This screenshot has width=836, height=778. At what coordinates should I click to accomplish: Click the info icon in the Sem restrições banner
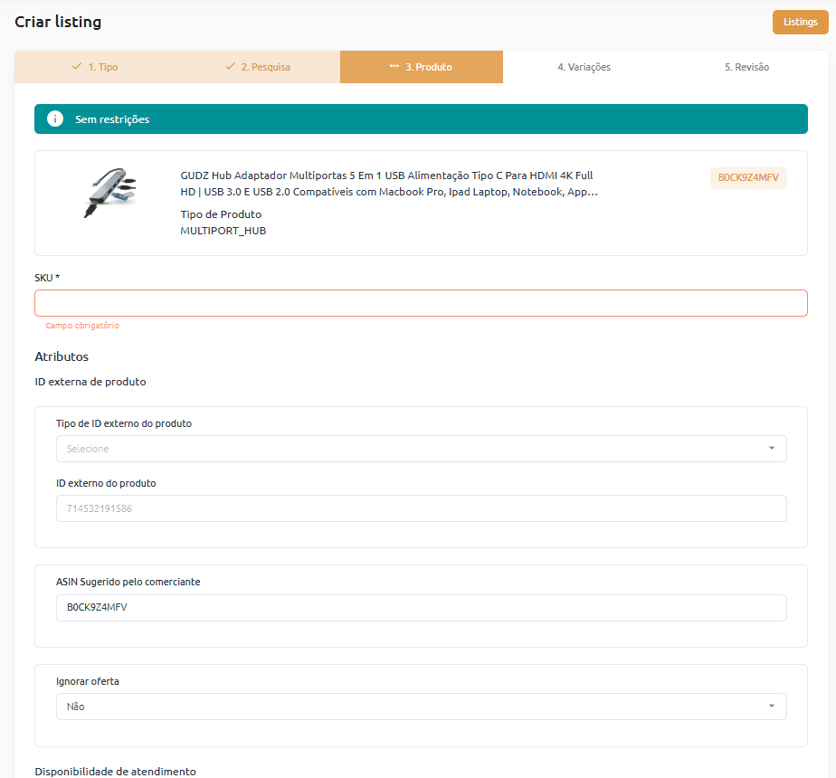coord(55,119)
